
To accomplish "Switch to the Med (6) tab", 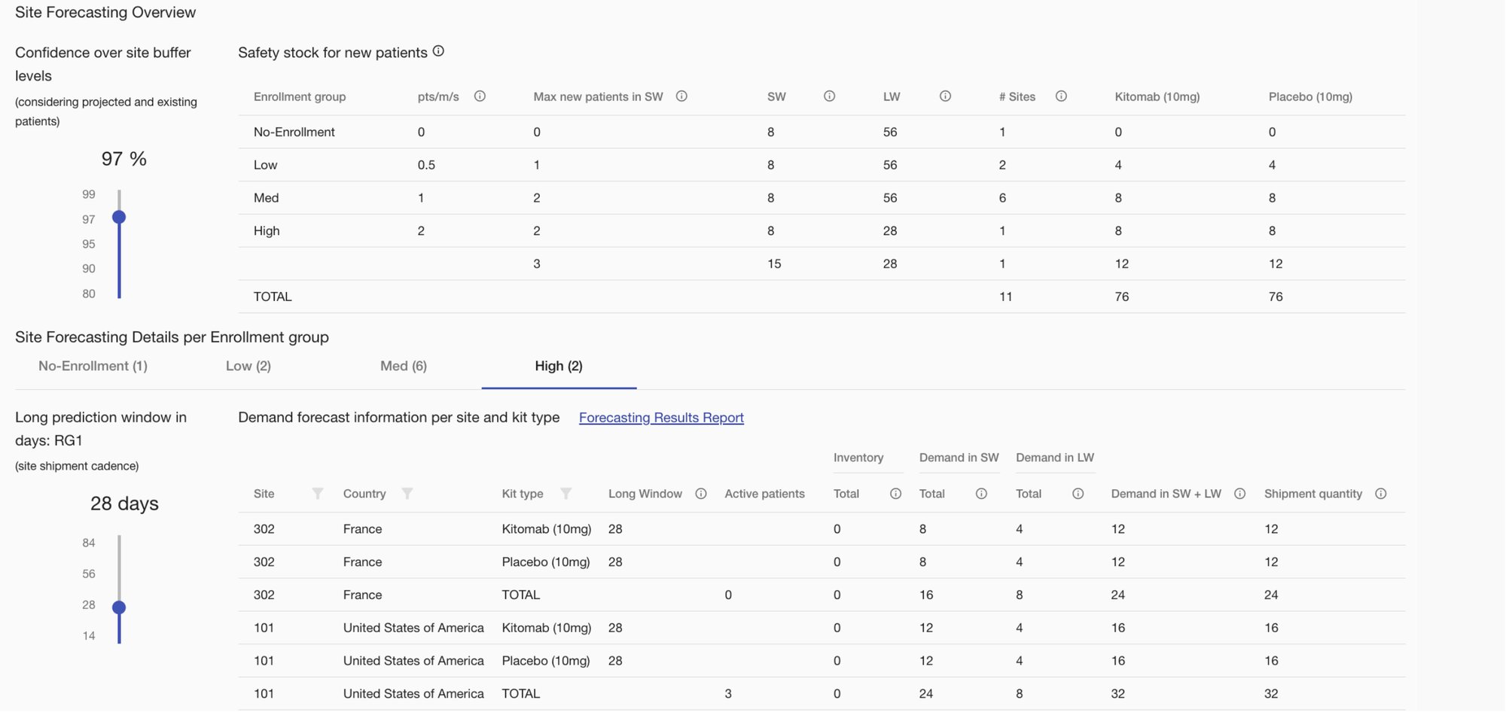I will (404, 367).
